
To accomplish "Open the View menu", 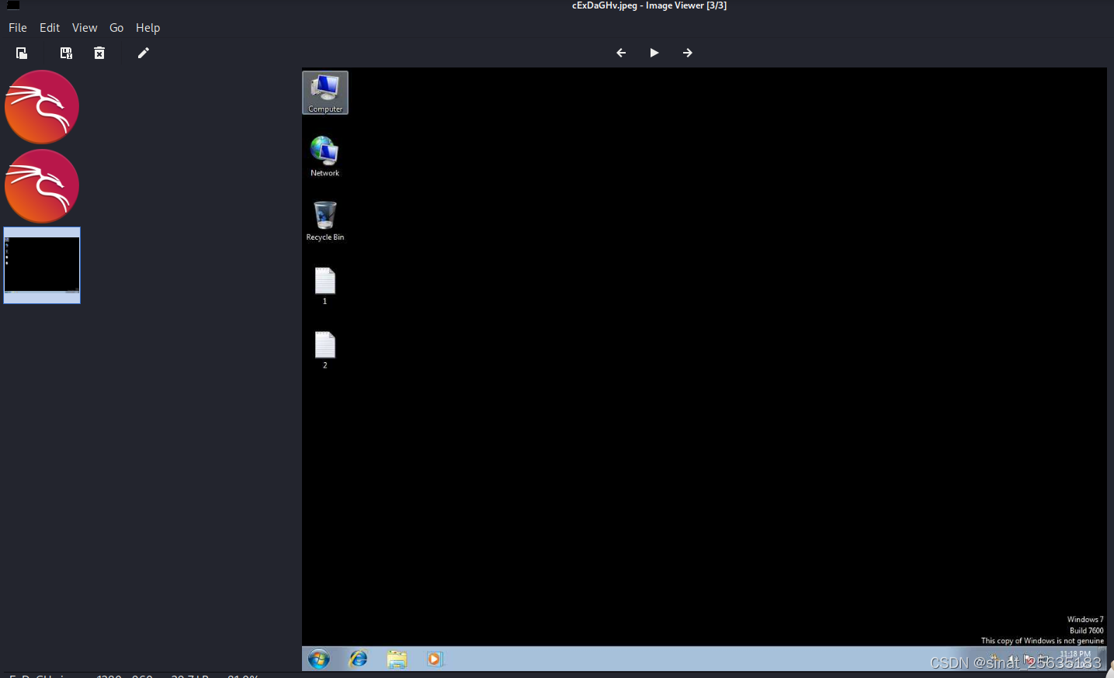I will 85,28.
